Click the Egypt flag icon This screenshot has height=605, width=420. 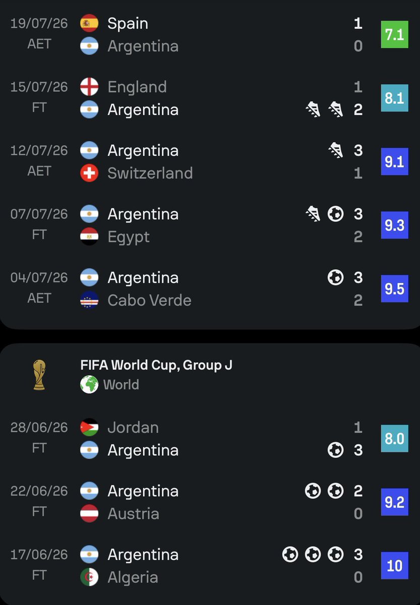pos(89,236)
